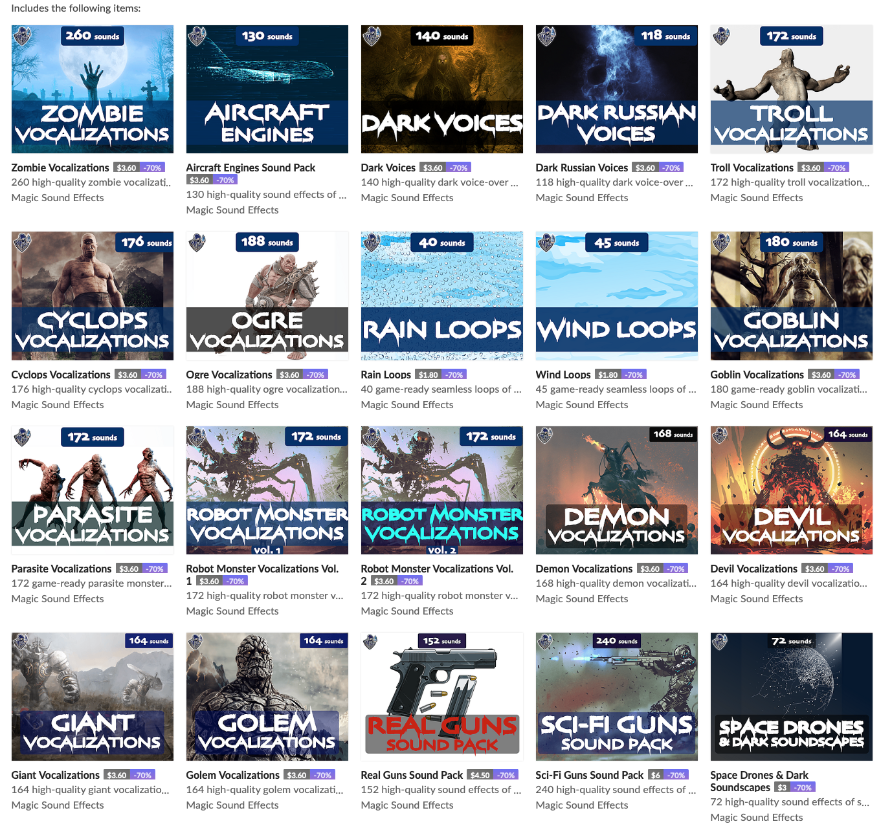Viewport: 881px width, 828px height.
Task: Open 'Magic Sound Effects' under Giant Vocalizations
Action: pyautogui.click(x=58, y=805)
